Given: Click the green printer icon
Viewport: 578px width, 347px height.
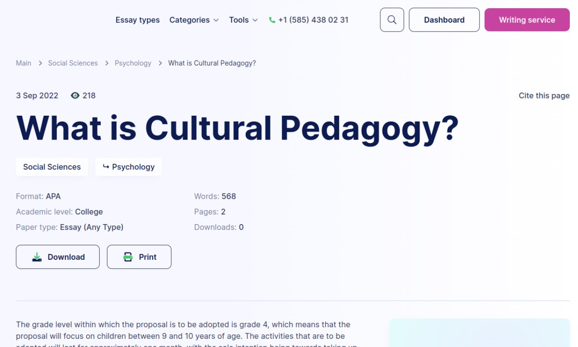Looking at the screenshot, I should coord(128,257).
